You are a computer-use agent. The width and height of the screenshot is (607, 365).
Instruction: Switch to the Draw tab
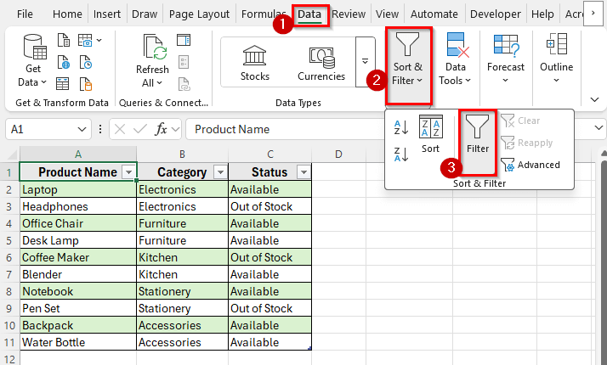coord(145,14)
